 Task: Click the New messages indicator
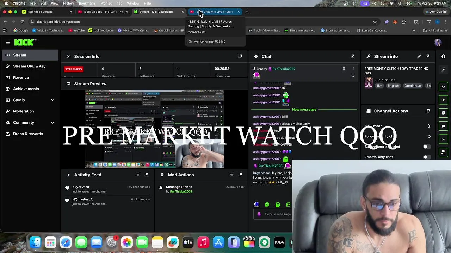click(304, 110)
